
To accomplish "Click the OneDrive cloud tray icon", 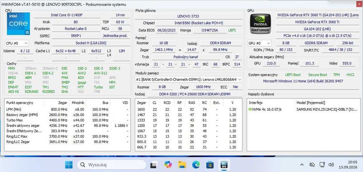I will coord(312,165).
